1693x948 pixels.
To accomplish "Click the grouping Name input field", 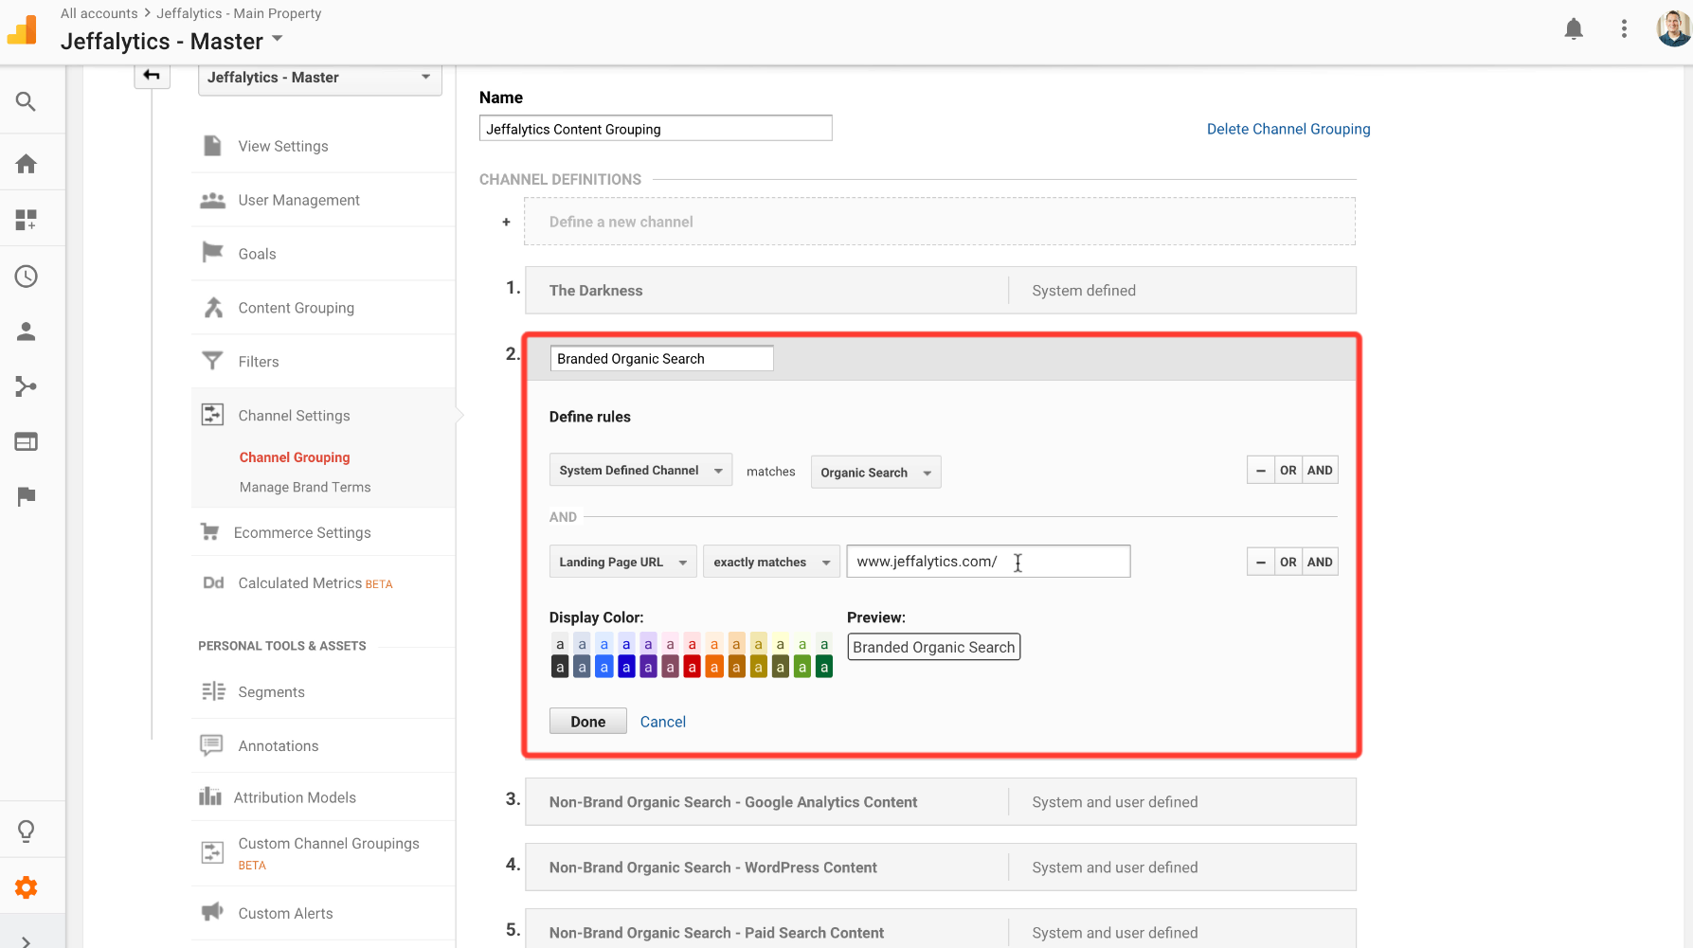I will pyautogui.click(x=656, y=129).
